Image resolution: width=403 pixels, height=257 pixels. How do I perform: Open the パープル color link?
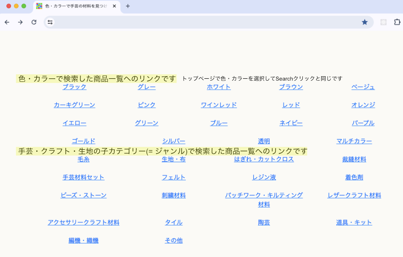coord(363,123)
